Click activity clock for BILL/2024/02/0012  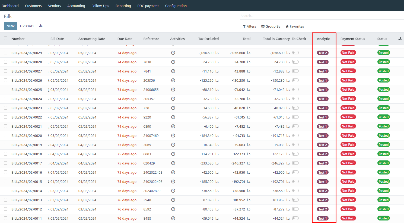173,209
